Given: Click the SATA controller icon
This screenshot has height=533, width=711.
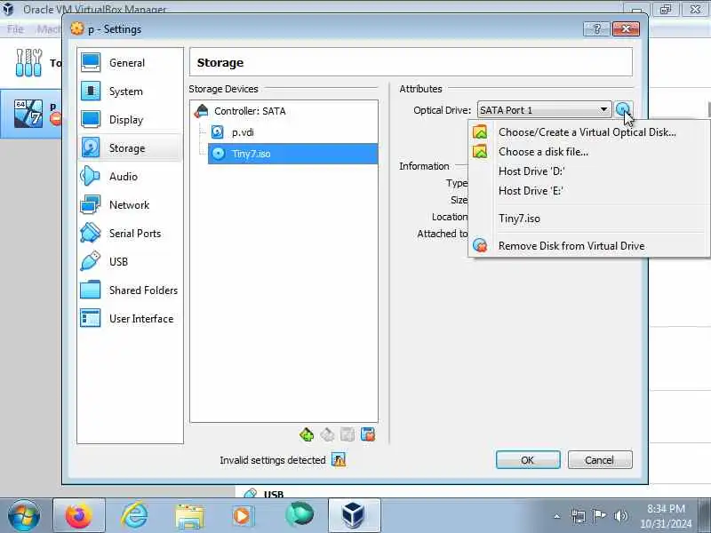Looking at the screenshot, I should click(x=202, y=111).
